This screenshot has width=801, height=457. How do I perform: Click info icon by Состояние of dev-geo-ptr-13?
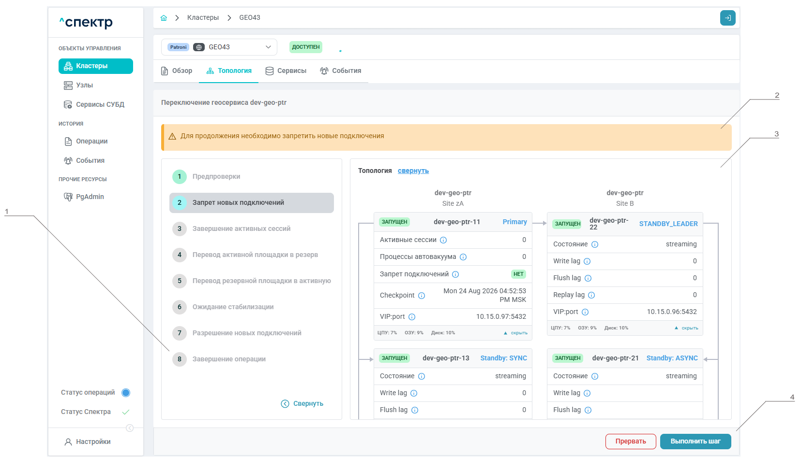click(422, 376)
